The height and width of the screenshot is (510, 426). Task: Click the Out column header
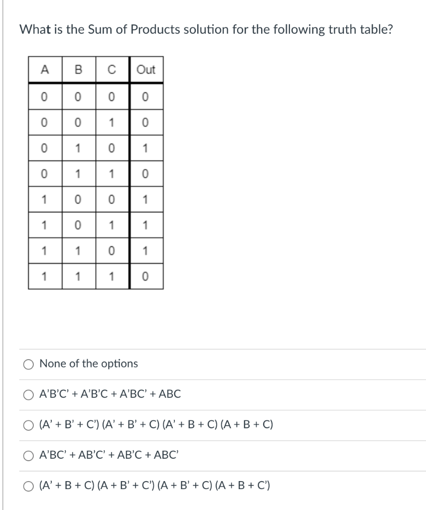pos(147,70)
